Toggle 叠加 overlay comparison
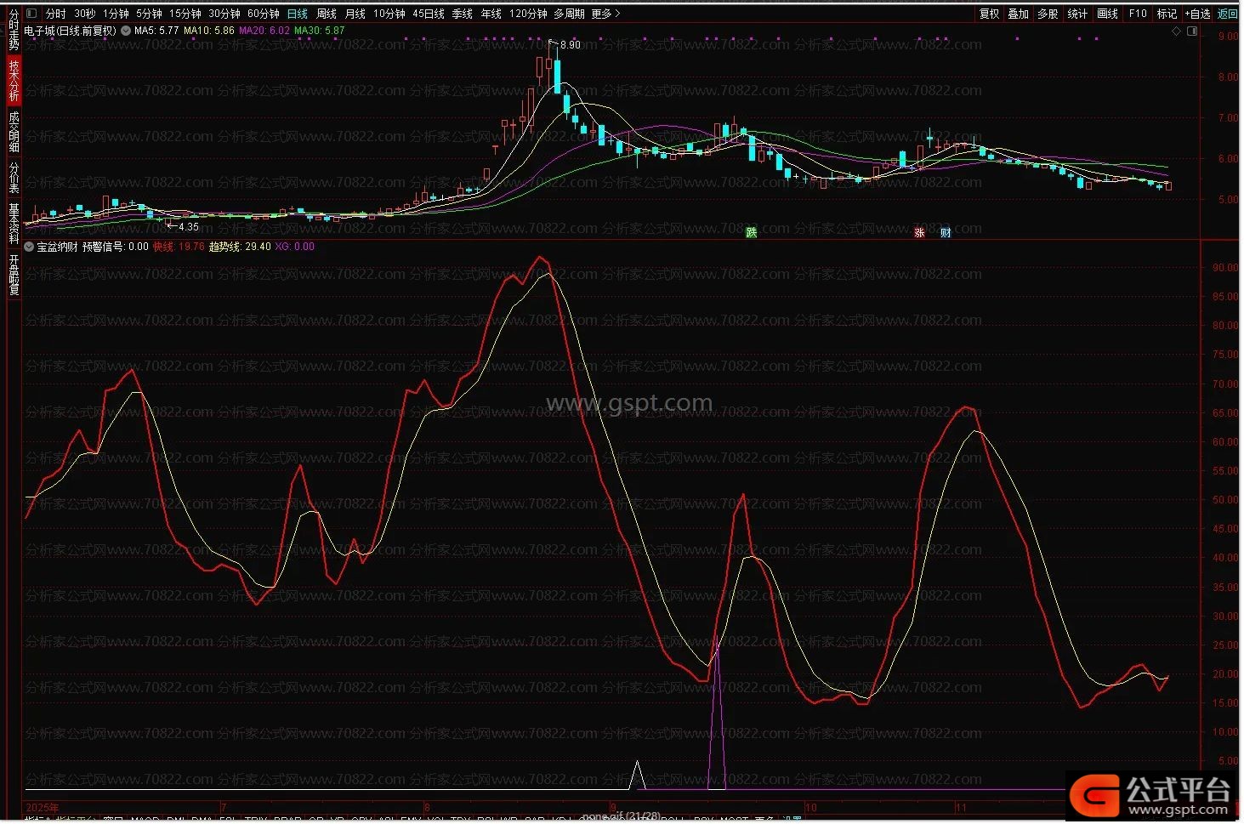 click(1018, 14)
